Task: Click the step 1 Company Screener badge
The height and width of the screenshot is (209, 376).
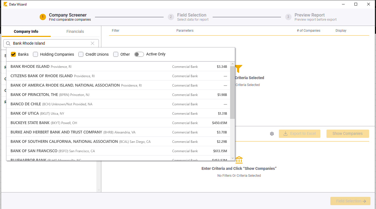Action: pos(43,17)
